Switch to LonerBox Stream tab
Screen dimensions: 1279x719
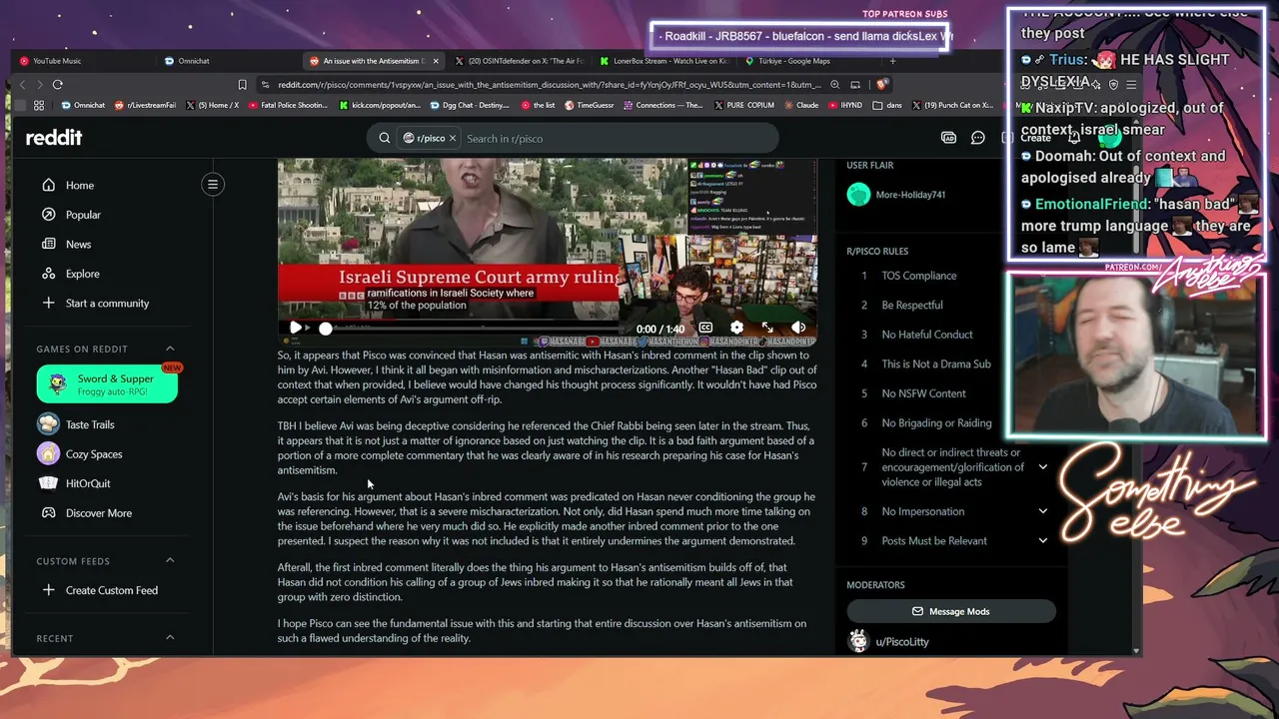point(664,61)
